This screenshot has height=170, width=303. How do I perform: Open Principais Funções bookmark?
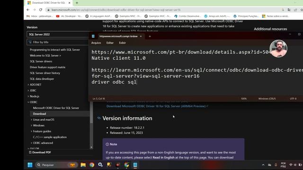(x=246, y=16)
